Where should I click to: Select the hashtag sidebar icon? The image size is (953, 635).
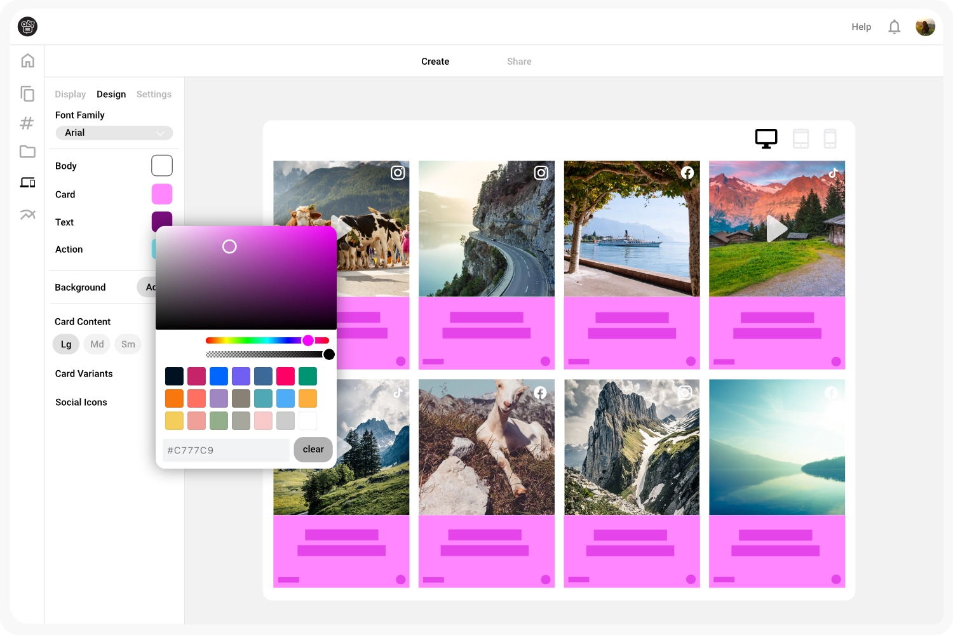[27, 123]
